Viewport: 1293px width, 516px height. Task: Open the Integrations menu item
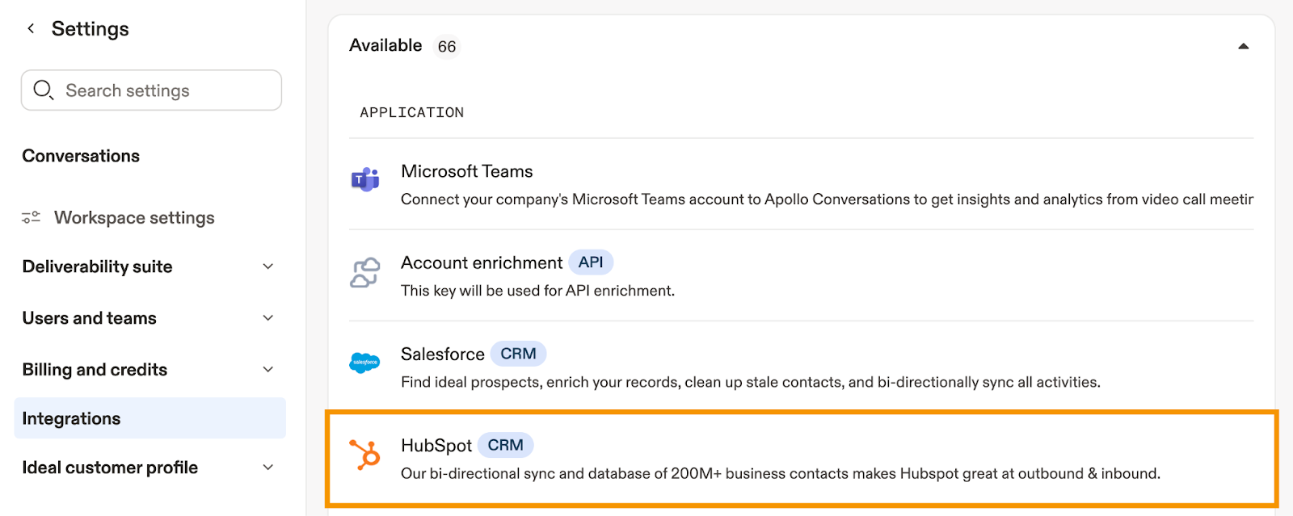(71, 418)
